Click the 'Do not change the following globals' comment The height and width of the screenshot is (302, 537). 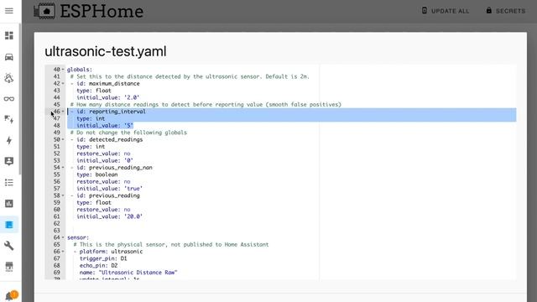[x=128, y=133]
